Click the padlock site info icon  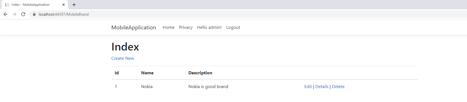(34, 14)
